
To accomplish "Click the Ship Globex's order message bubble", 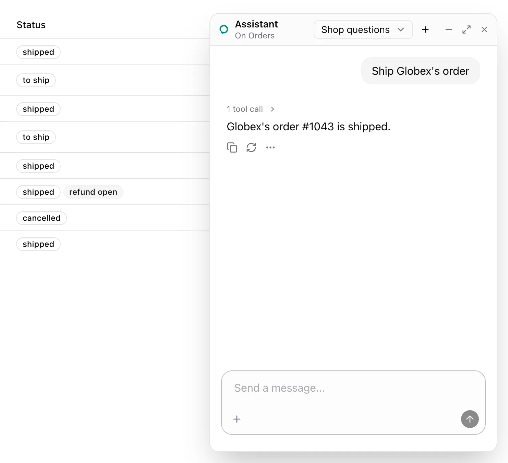I will (421, 71).
